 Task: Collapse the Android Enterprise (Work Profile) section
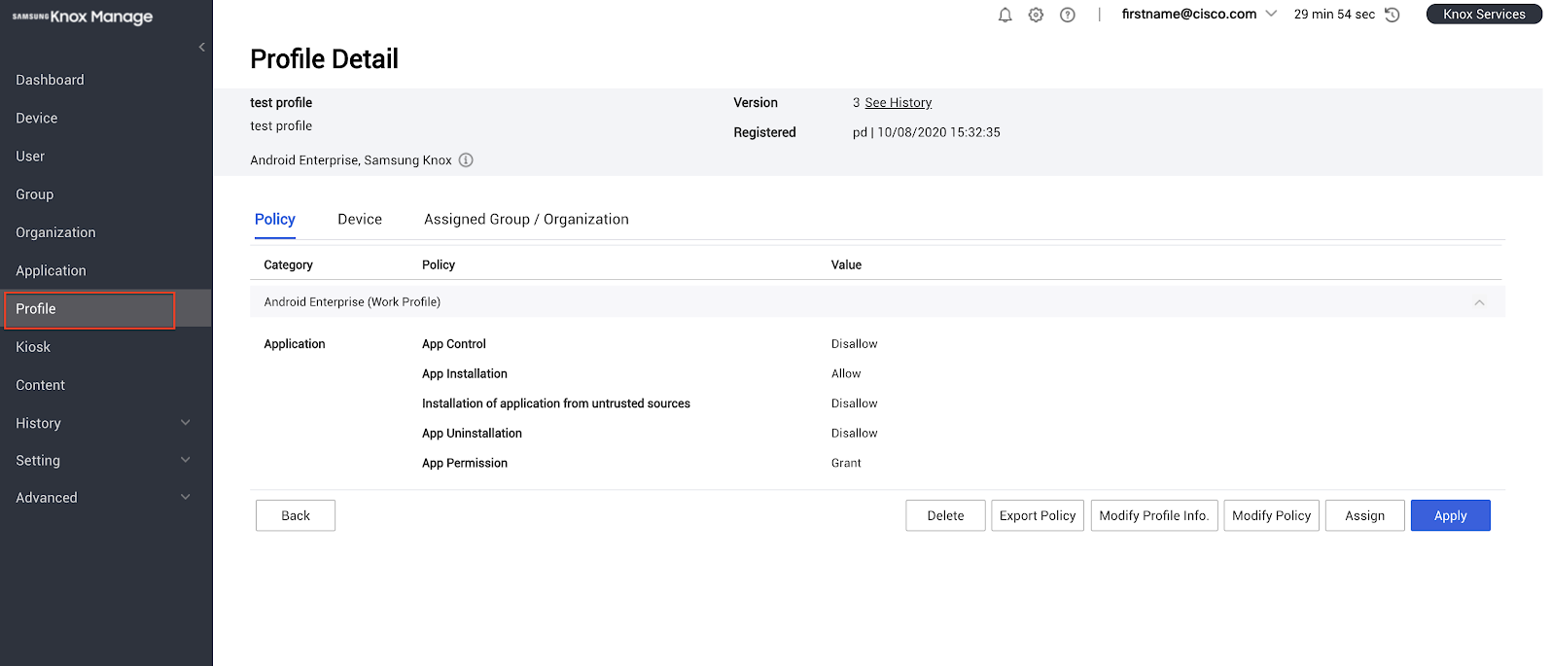[x=1478, y=302]
